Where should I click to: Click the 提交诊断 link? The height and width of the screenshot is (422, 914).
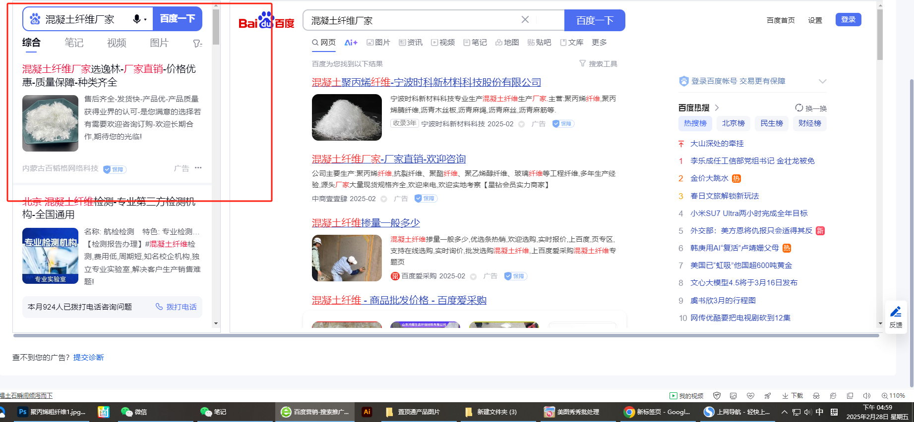[89, 358]
